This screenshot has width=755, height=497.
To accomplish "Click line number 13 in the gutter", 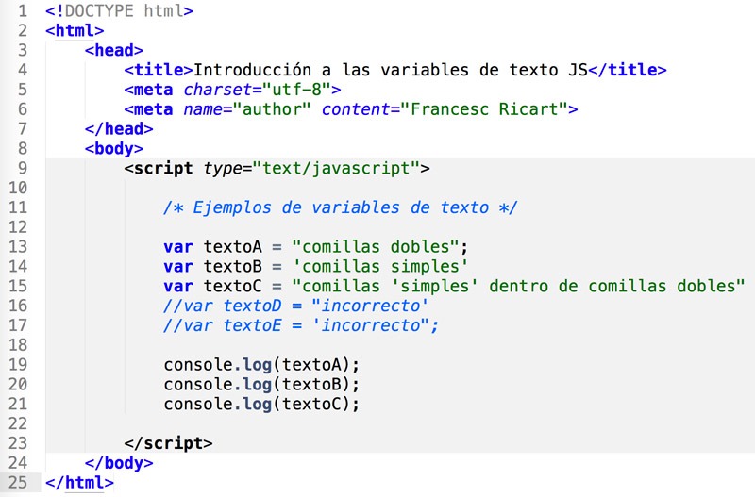I will pyautogui.click(x=18, y=247).
